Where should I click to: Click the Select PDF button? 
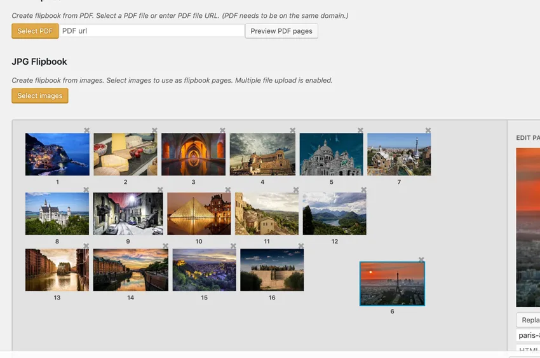coord(35,31)
